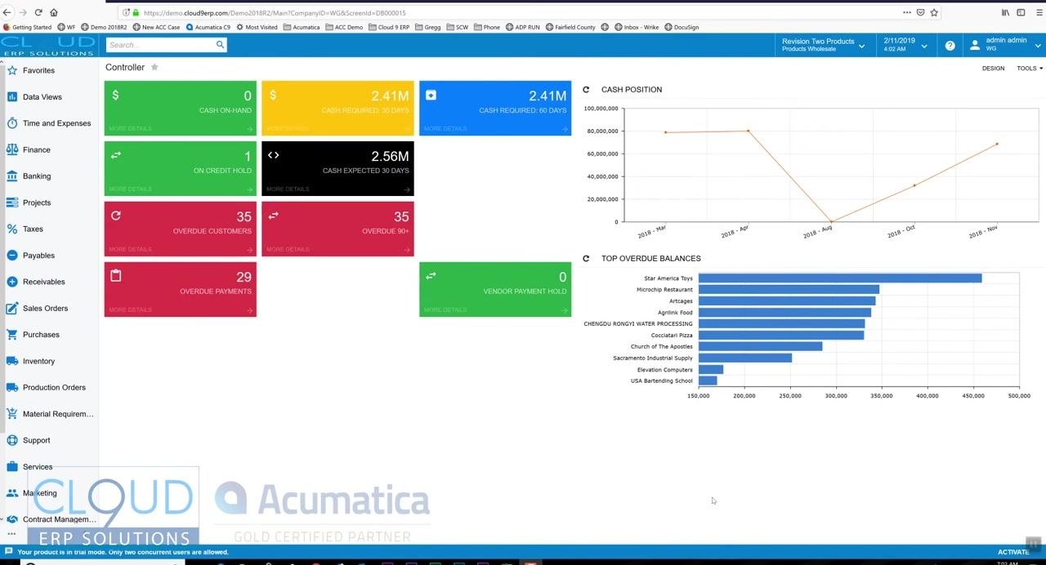Add Controller dashboard to favorites star
This screenshot has height=565, width=1046.
(x=154, y=68)
